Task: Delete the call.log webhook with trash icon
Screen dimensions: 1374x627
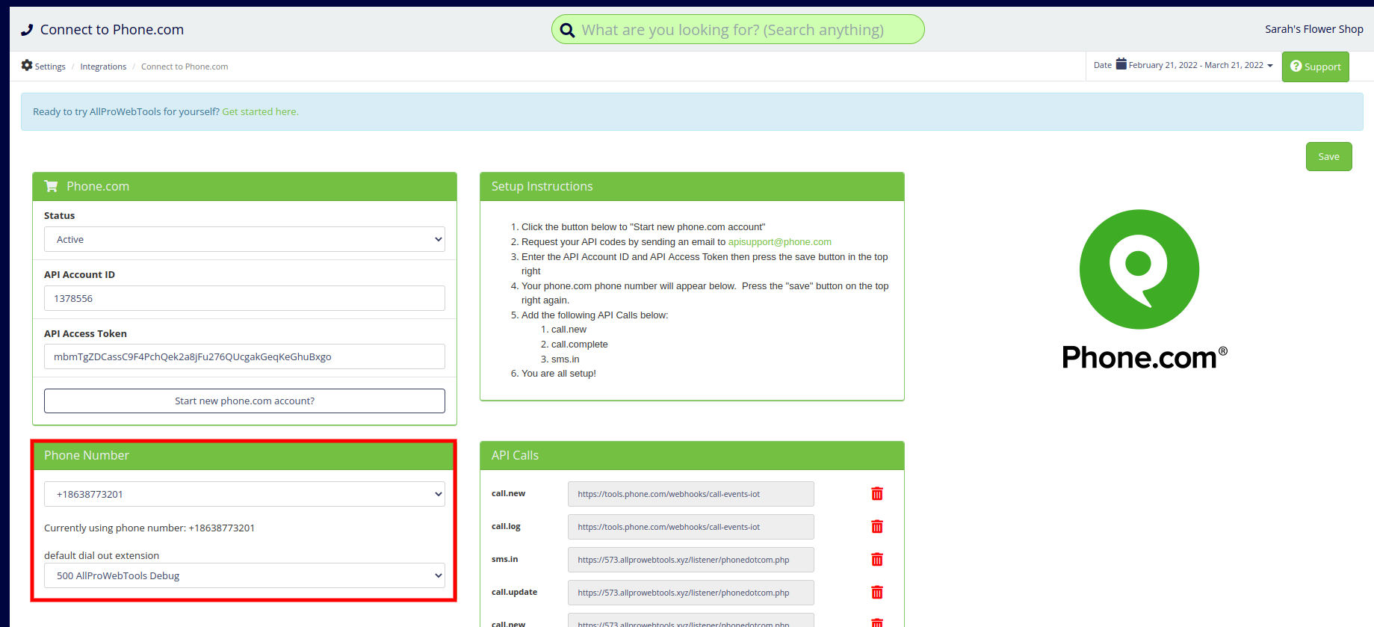Action: point(877,527)
